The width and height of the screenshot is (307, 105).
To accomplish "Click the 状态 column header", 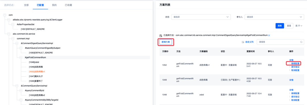I will pyautogui.click(x=223, y=51).
